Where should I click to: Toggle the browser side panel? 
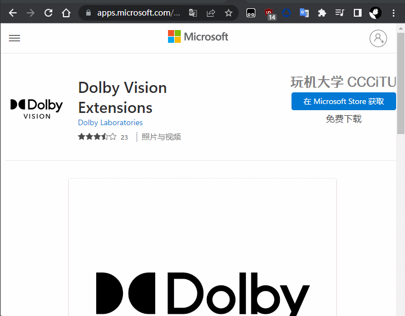(x=358, y=13)
